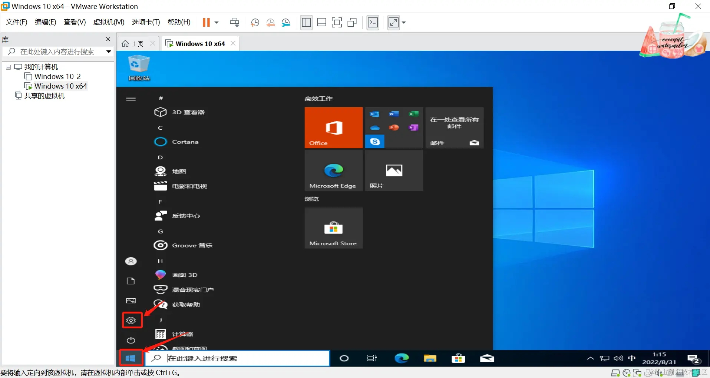Open the library search dropdown arrow
Viewport: 710px width, 378px height.
[109, 52]
